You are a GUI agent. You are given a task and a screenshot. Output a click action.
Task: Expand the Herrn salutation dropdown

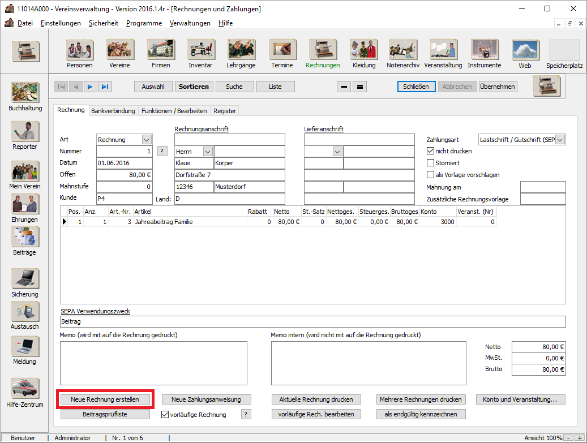click(207, 152)
